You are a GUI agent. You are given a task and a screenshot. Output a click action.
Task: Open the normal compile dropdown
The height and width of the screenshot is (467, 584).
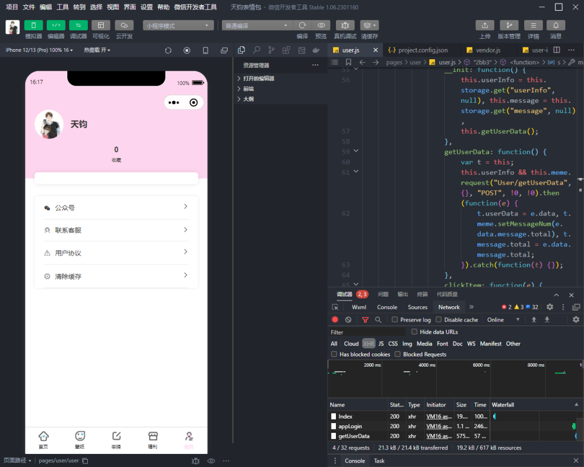click(257, 25)
